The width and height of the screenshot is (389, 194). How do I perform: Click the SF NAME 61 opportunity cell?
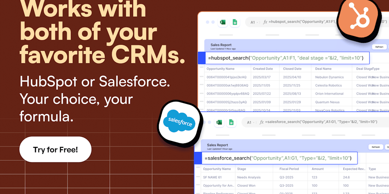click(212, 177)
